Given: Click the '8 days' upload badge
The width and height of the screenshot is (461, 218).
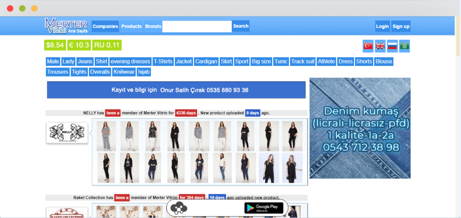Looking at the screenshot, I should pyautogui.click(x=252, y=113).
